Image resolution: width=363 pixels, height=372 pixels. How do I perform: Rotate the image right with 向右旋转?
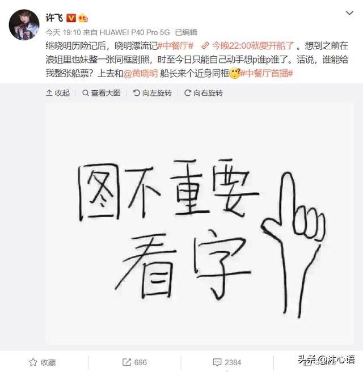204,93
